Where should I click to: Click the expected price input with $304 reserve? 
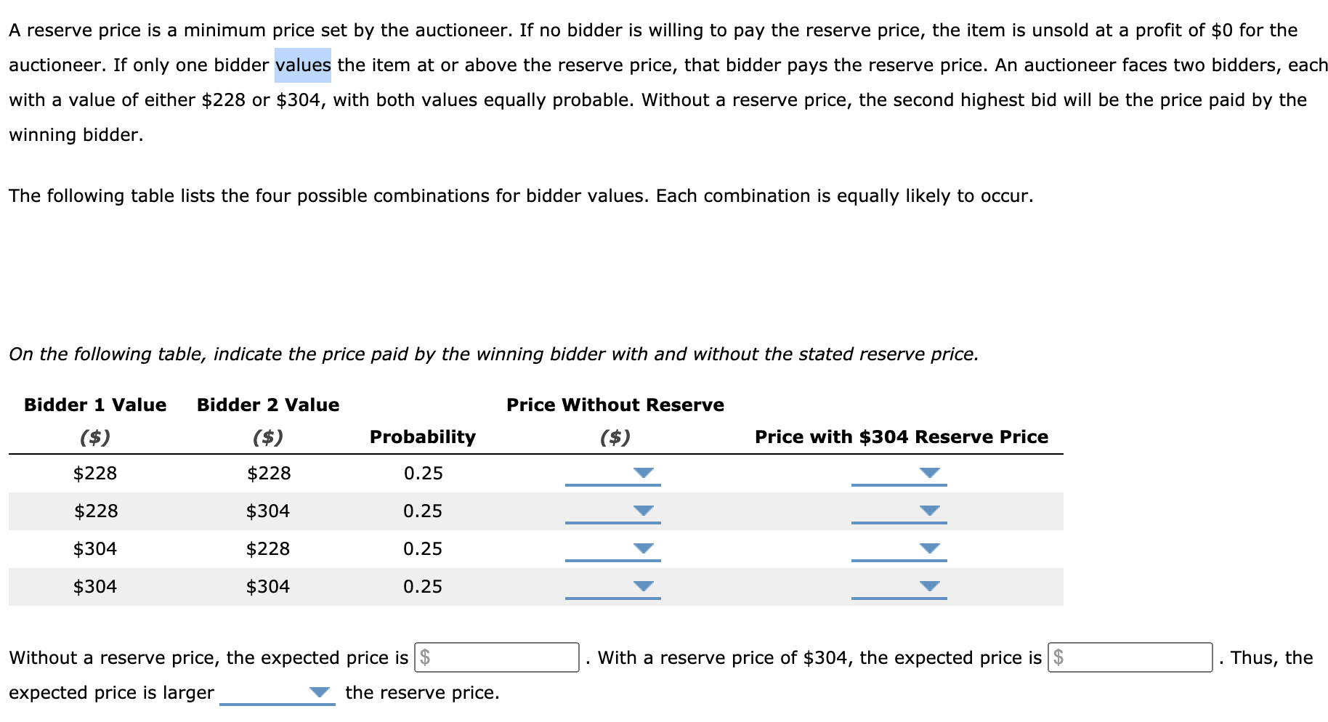[1129, 657]
